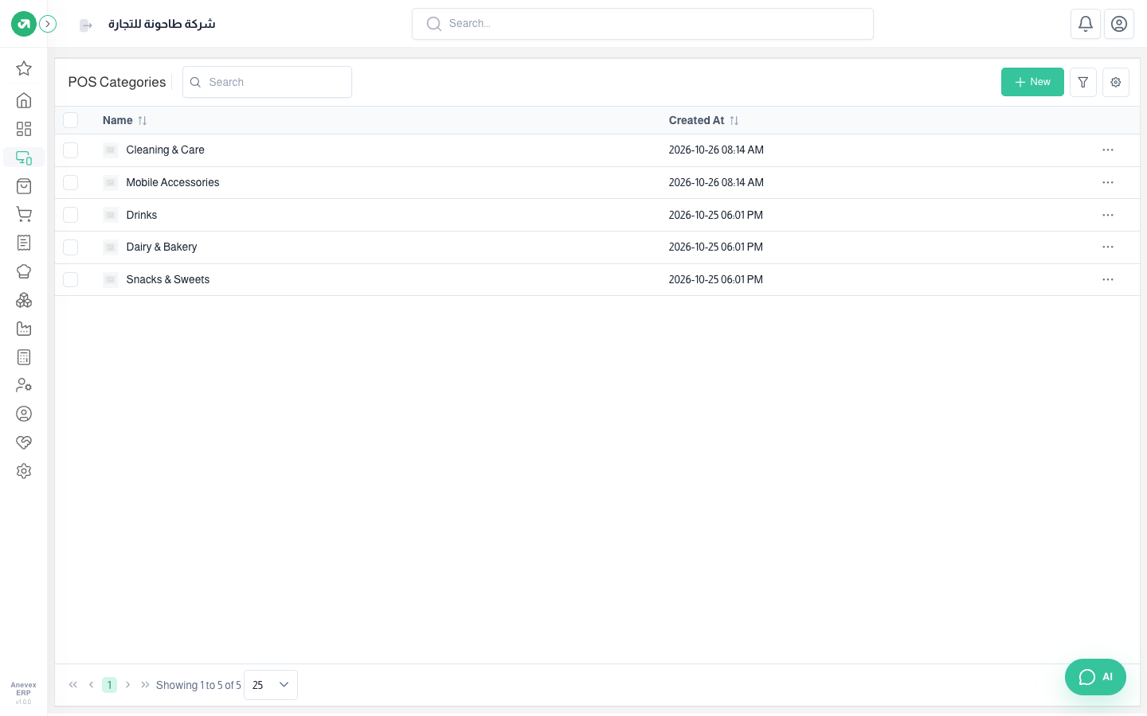Expand the sidebar with chevron toggle
1147x716 pixels.
pos(48,24)
